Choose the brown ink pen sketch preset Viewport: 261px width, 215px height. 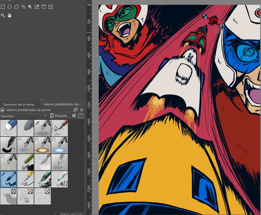60,128
